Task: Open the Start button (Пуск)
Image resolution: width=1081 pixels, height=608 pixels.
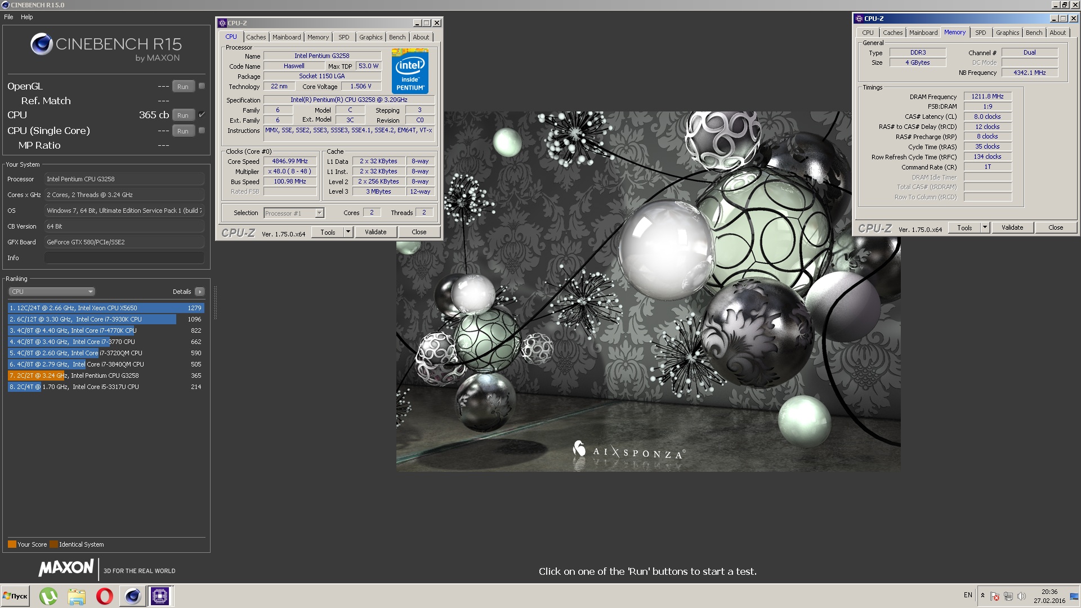Action: pos(15,596)
